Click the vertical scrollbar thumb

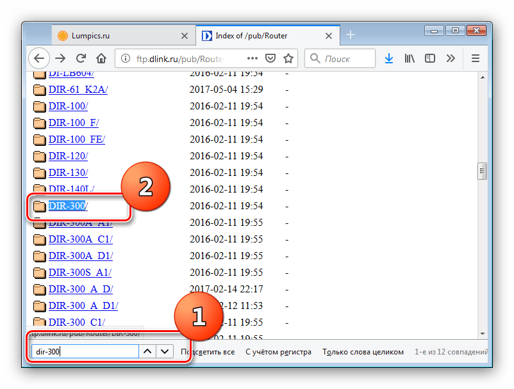coord(481,171)
